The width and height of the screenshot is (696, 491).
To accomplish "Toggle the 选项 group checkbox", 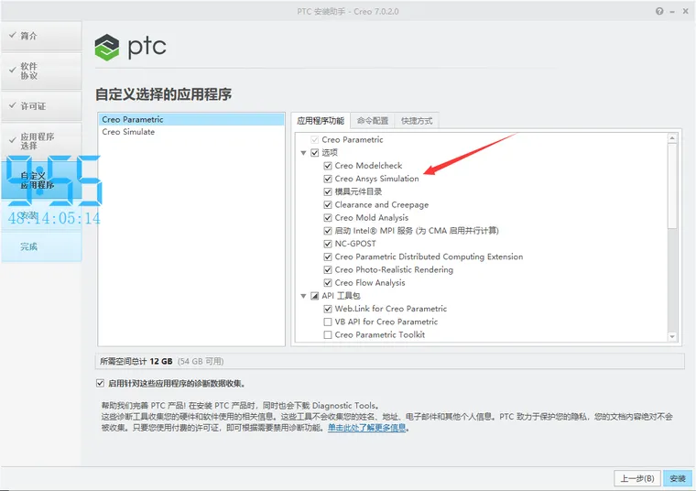I will (x=315, y=153).
